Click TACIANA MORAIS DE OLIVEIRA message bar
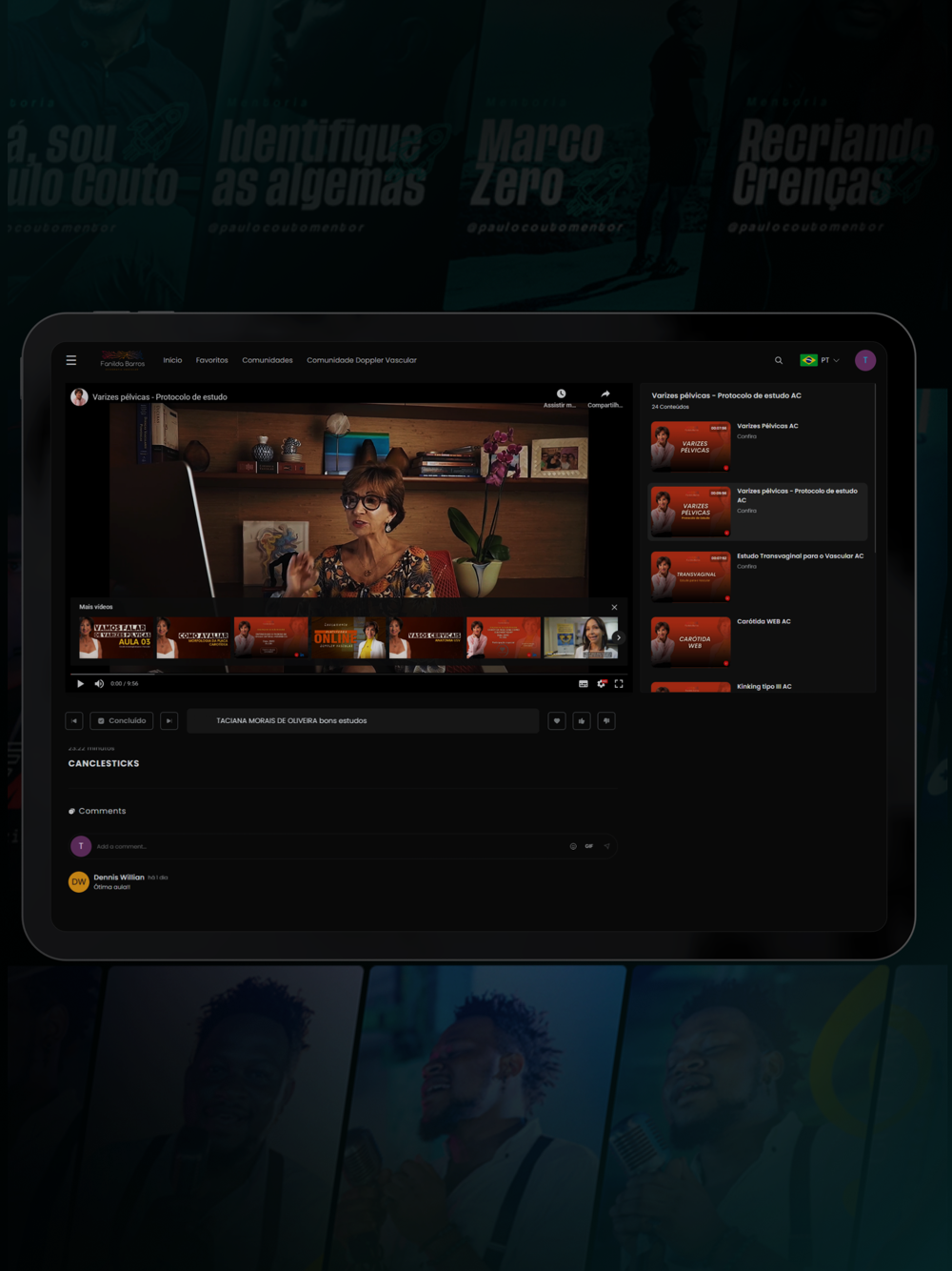Image resolution: width=952 pixels, height=1271 pixels. click(x=363, y=720)
